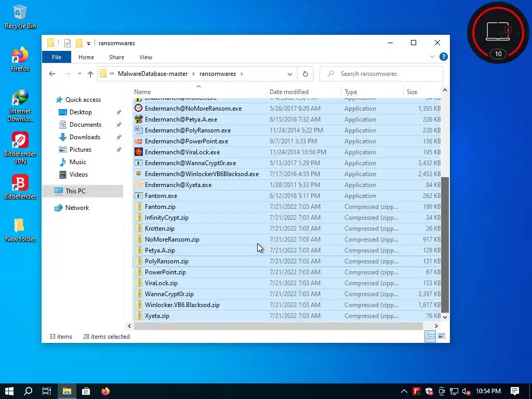The image size is (532, 399).
Task: Expand the ribbon with the chevron
Action: pos(432,57)
